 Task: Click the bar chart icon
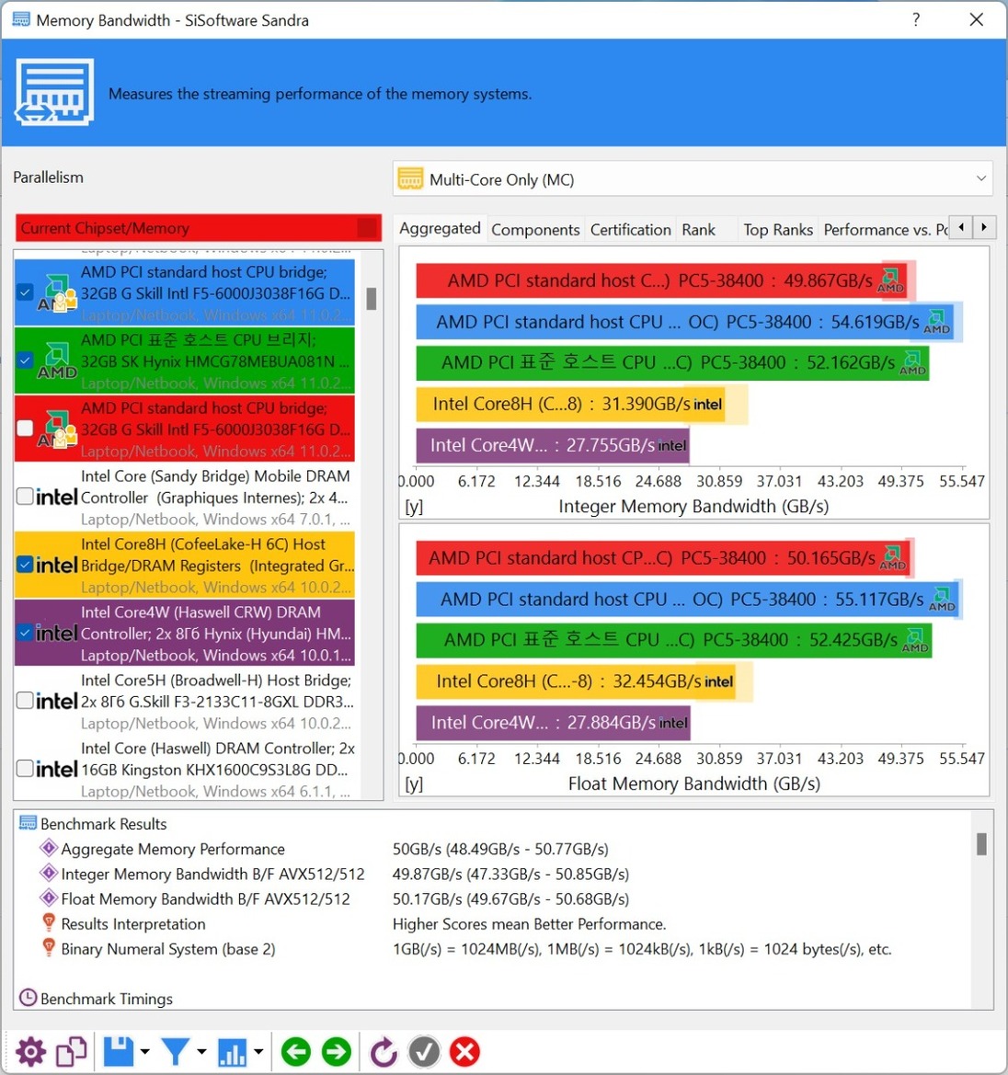tap(233, 1052)
